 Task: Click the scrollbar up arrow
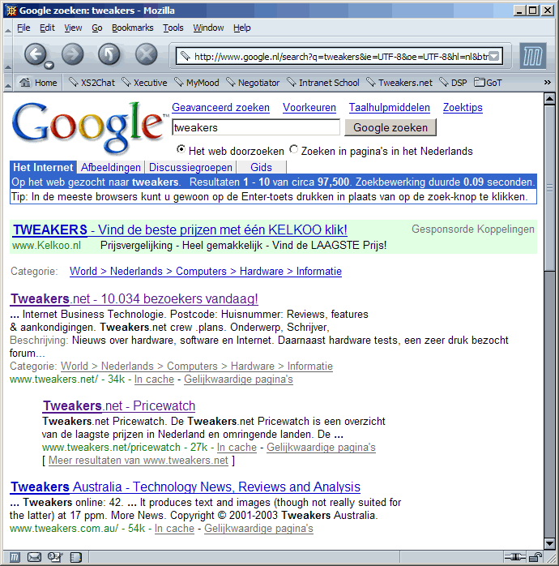coord(549,99)
